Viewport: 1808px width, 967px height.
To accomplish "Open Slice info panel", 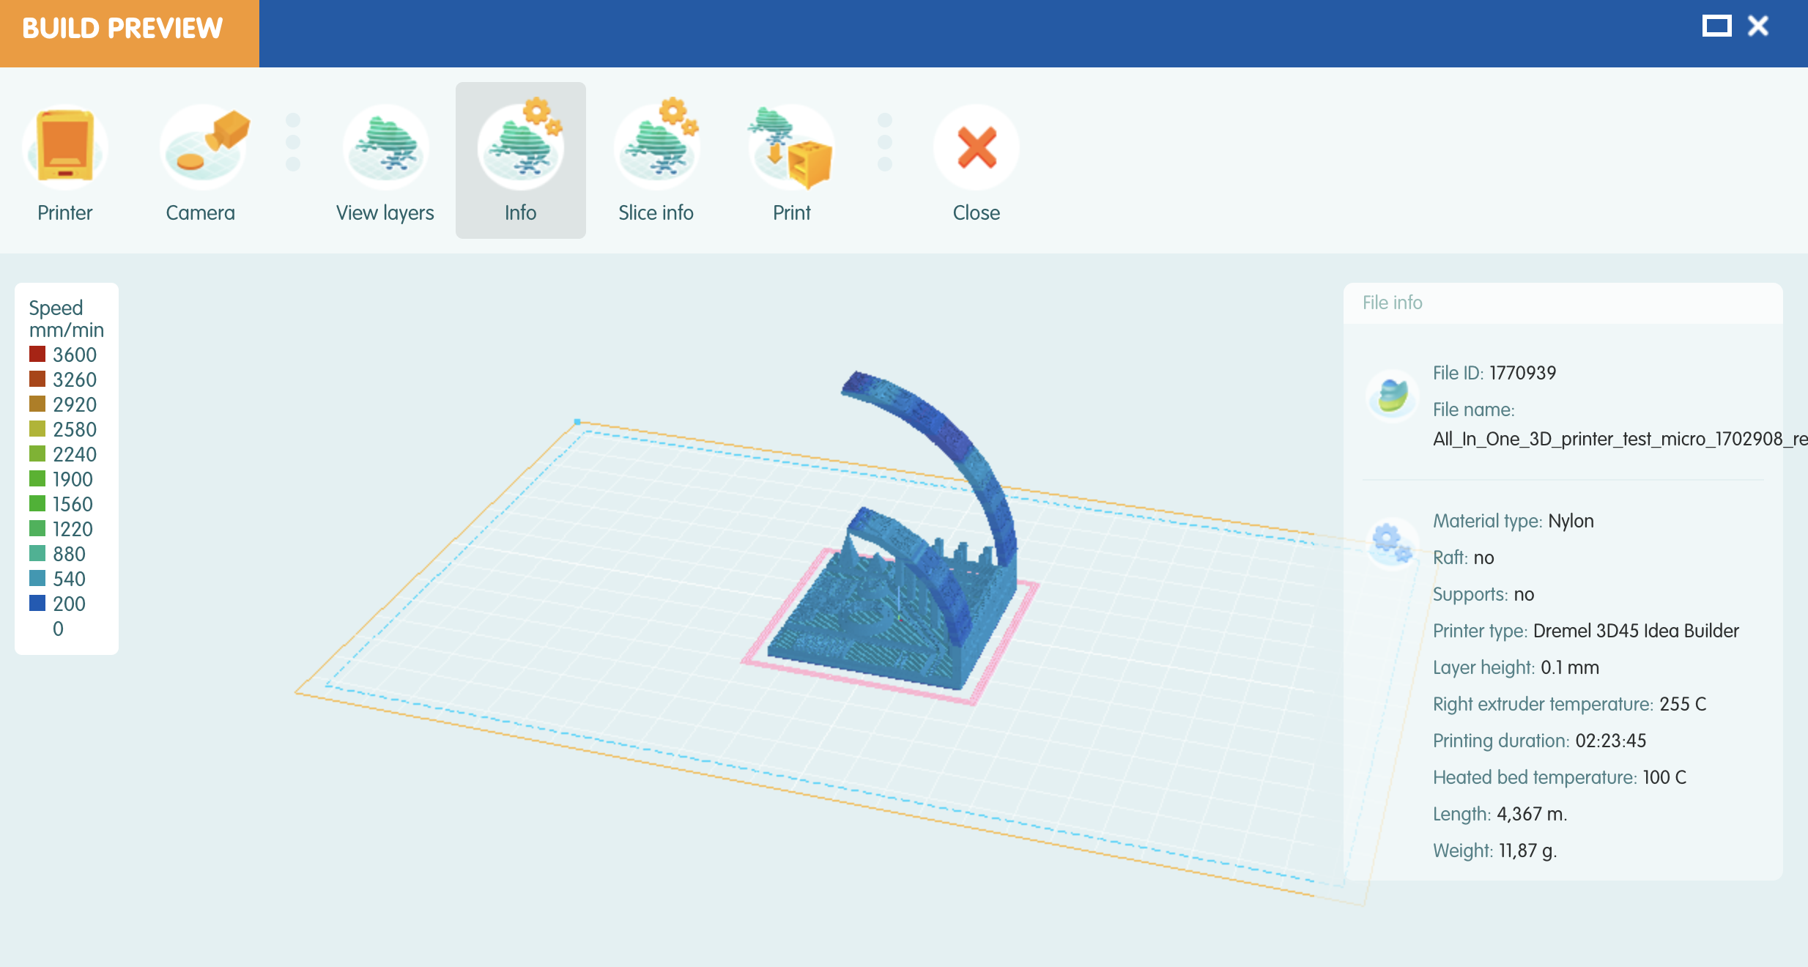I will 656,149.
